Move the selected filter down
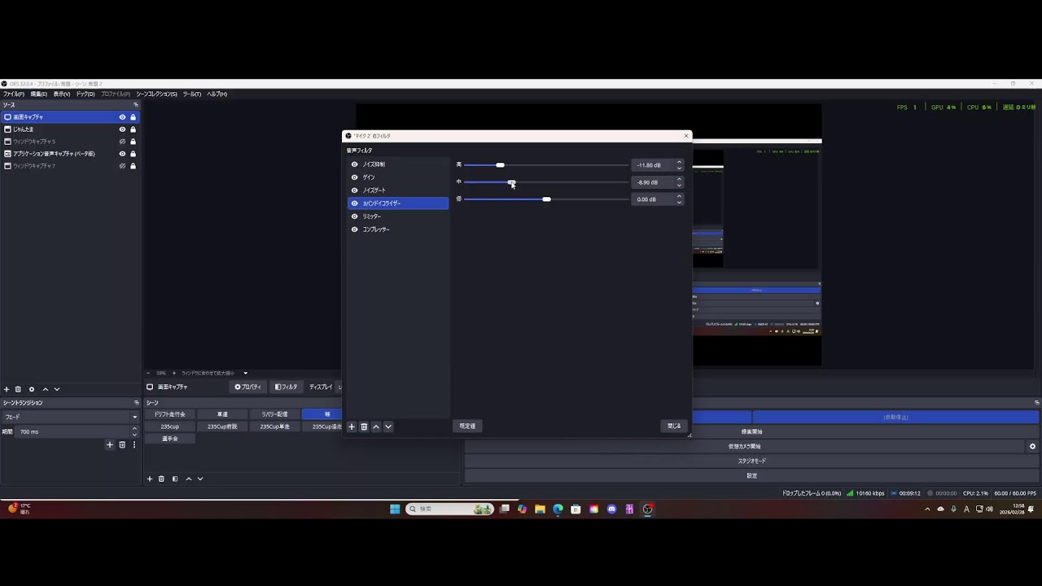Image resolution: width=1042 pixels, height=586 pixels. [388, 426]
